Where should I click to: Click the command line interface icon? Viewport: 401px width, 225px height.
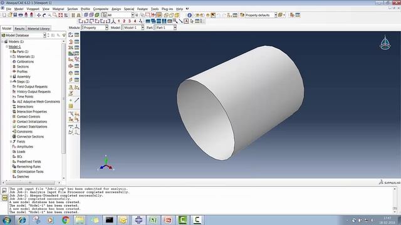coord(4,197)
